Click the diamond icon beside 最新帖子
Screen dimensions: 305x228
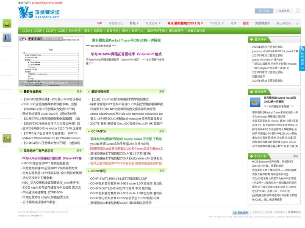[x=251, y=40]
